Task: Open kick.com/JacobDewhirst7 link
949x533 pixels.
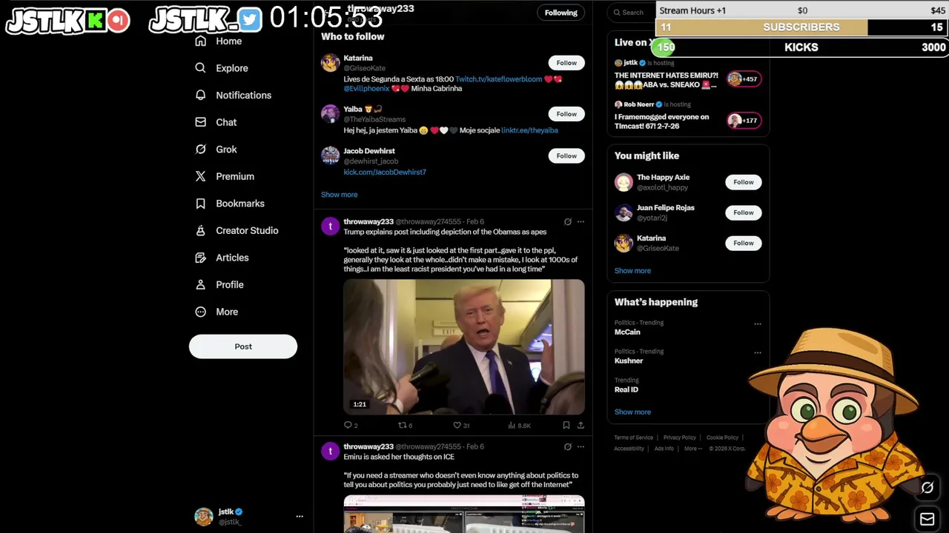Action: click(x=385, y=172)
